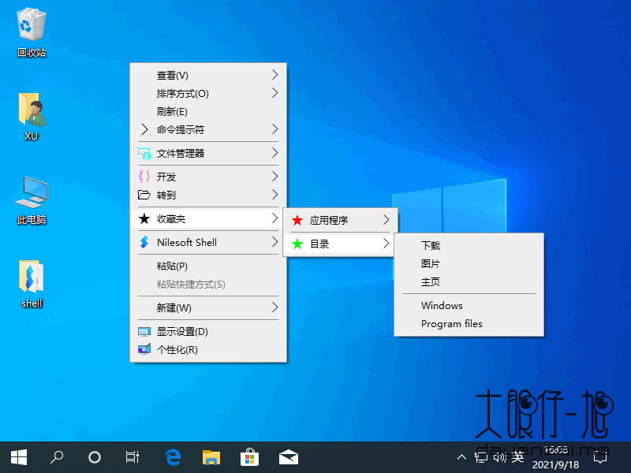Show hidden tray icons chevron
Screen dimensions: 631x473
point(461,457)
